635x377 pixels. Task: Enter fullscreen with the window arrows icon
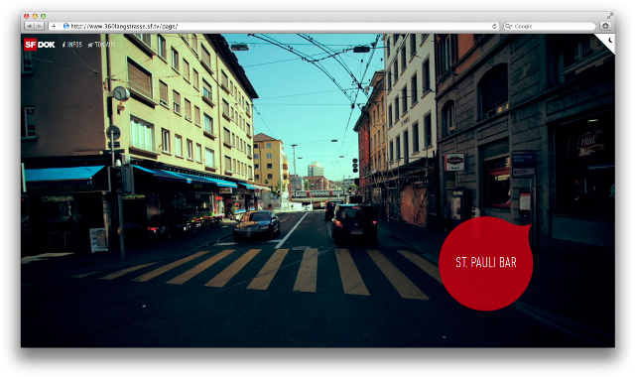(609, 16)
